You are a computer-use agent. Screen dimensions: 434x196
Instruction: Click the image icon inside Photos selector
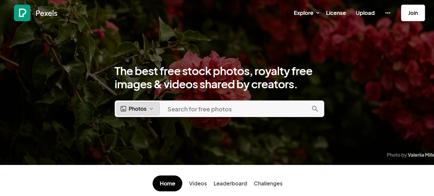(123, 109)
